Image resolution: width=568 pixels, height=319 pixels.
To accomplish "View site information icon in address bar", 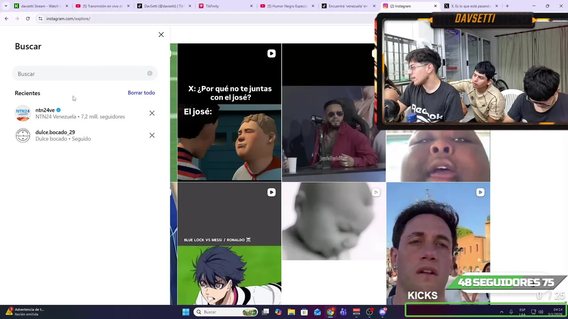I will click(x=40, y=19).
